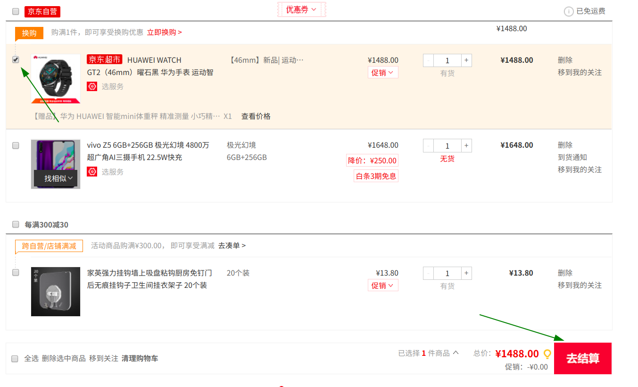Open the vivo Z5 6GB+256GB product title
638x387 pixels.
tap(148, 151)
